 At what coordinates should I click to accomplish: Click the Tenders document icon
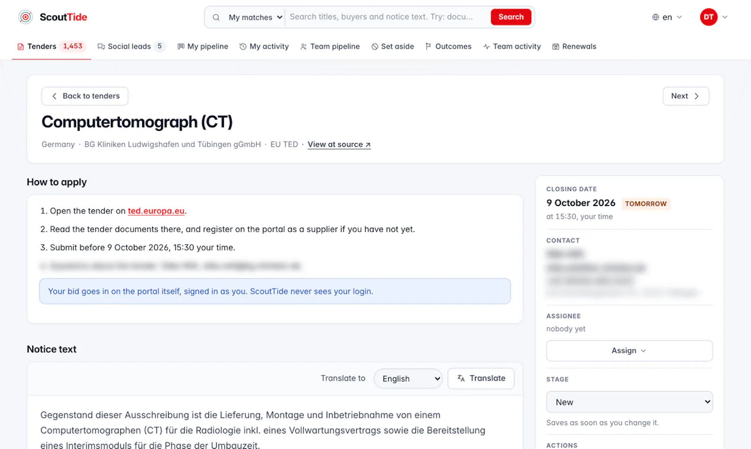[x=21, y=46]
